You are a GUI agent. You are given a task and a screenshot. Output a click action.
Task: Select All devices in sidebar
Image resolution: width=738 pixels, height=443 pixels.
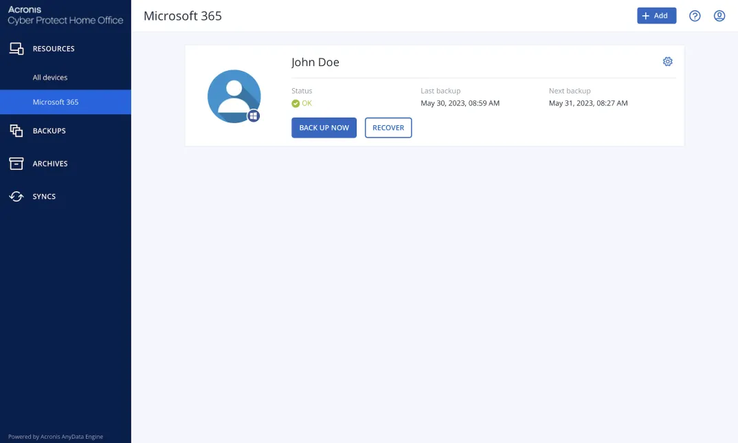coord(50,78)
